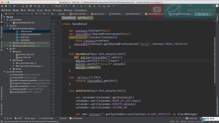
Task: Click hussein in the navigation breadcrumb
Action: pyautogui.click(x=57, y=10)
